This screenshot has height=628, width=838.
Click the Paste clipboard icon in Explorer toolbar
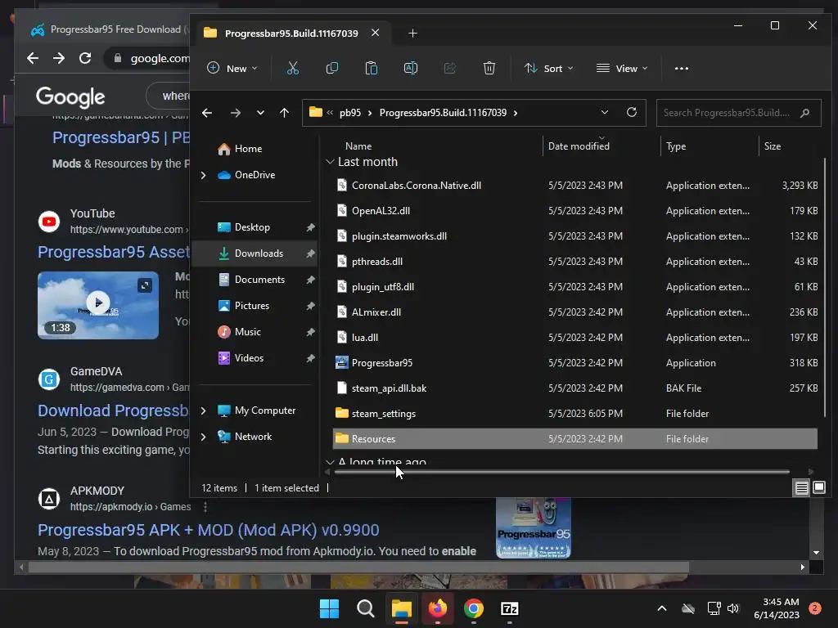click(x=371, y=69)
